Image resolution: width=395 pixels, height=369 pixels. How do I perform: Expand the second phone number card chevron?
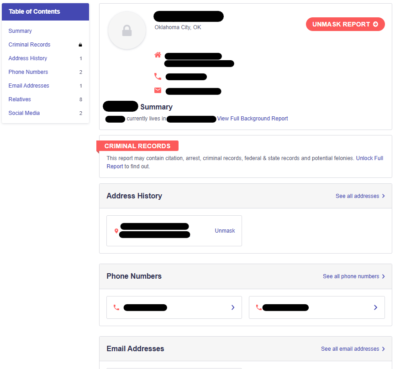click(x=375, y=307)
